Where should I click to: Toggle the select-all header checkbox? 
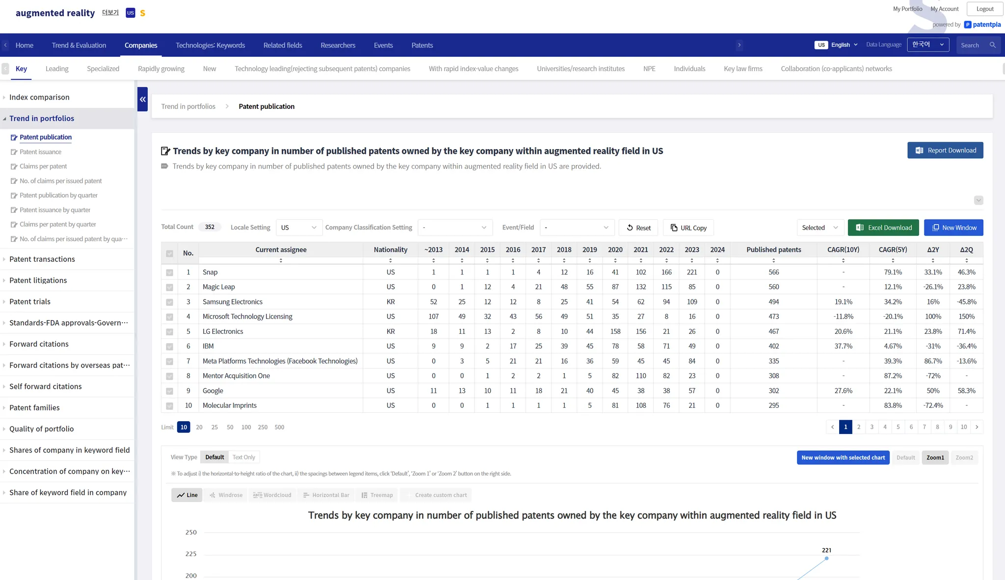169,253
